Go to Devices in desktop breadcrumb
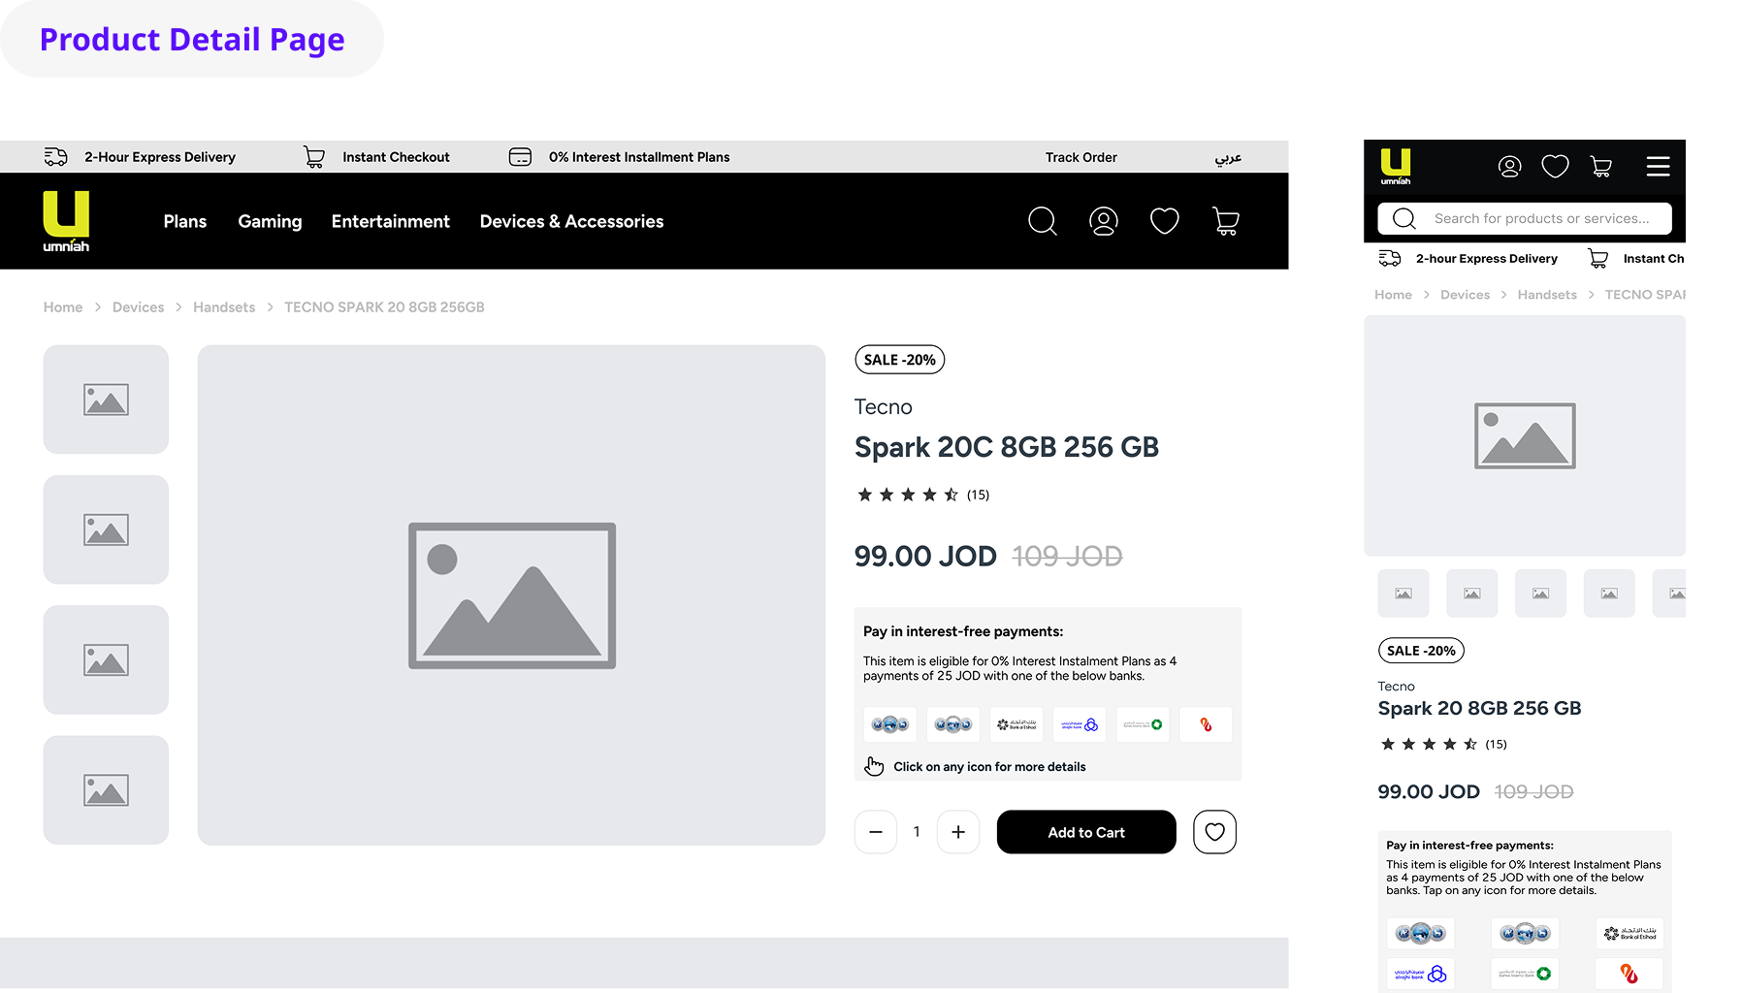Viewport: 1742px width, 993px height. [138, 307]
